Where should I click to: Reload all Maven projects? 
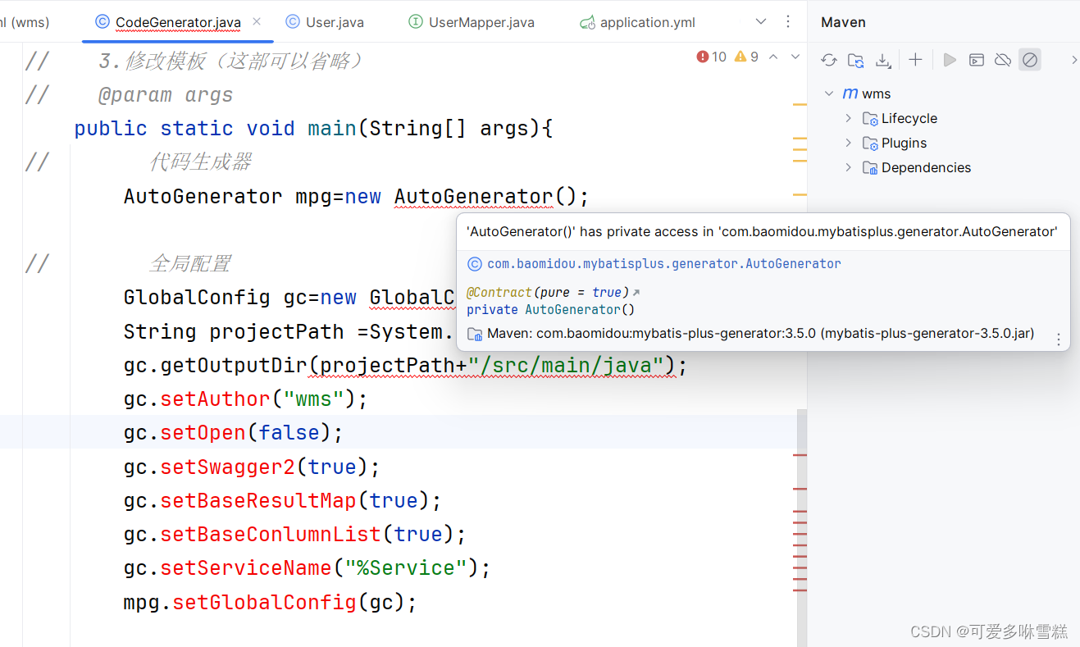point(829,60)
